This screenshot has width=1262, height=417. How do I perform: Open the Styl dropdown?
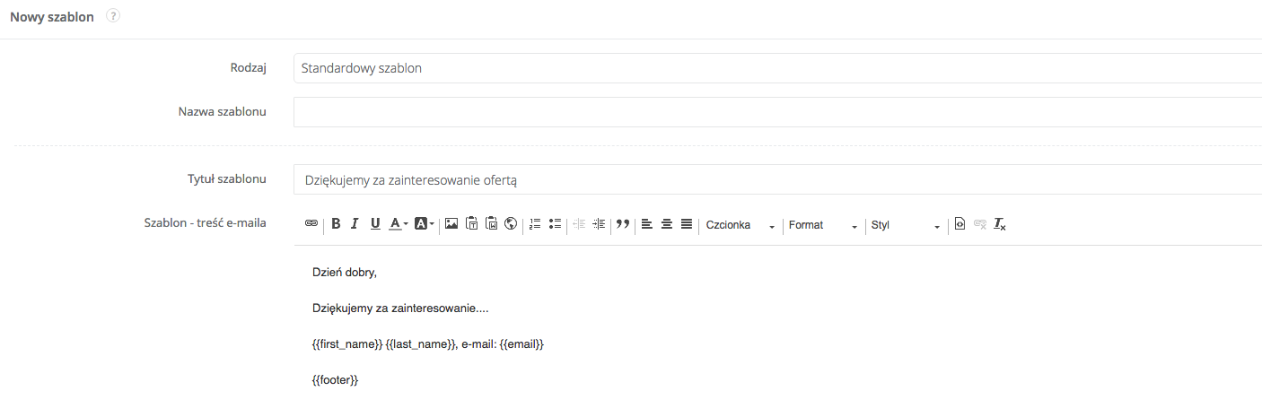coord(906,225)
